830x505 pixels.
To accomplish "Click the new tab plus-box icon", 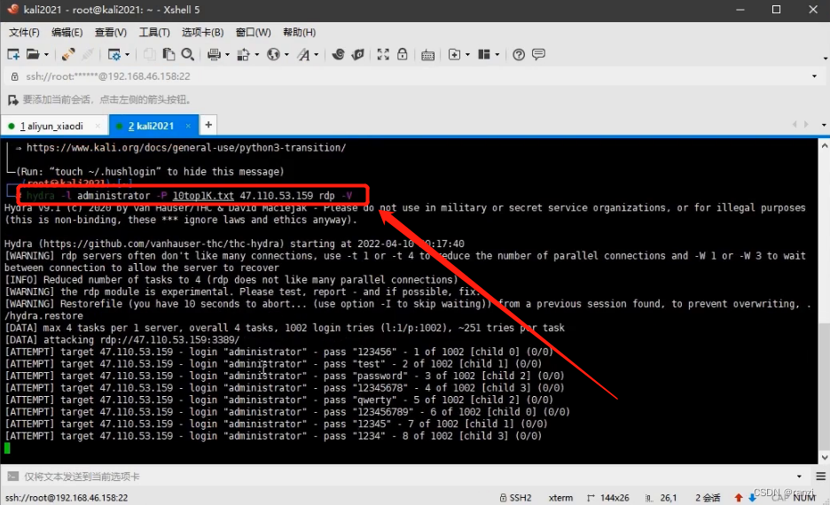I will coord(454,54).
